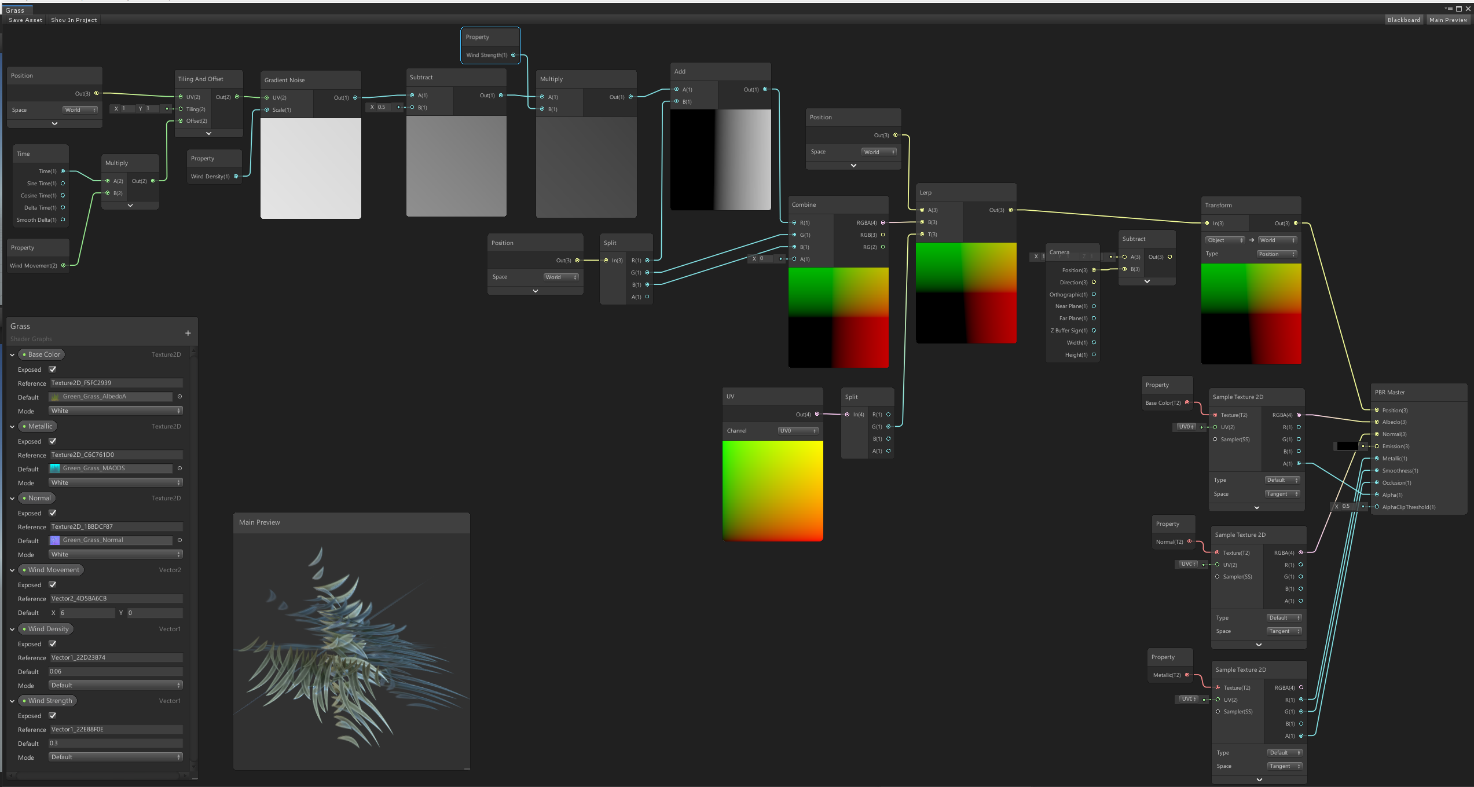The width and height of the screenshot is (1474, 787).
Task: Open the Base Color Mode White dropdown
Action: pyautogui.click(x=116, y=411)
